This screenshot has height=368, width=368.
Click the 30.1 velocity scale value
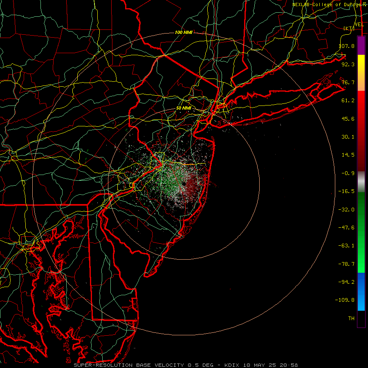(x=348, y=137)
